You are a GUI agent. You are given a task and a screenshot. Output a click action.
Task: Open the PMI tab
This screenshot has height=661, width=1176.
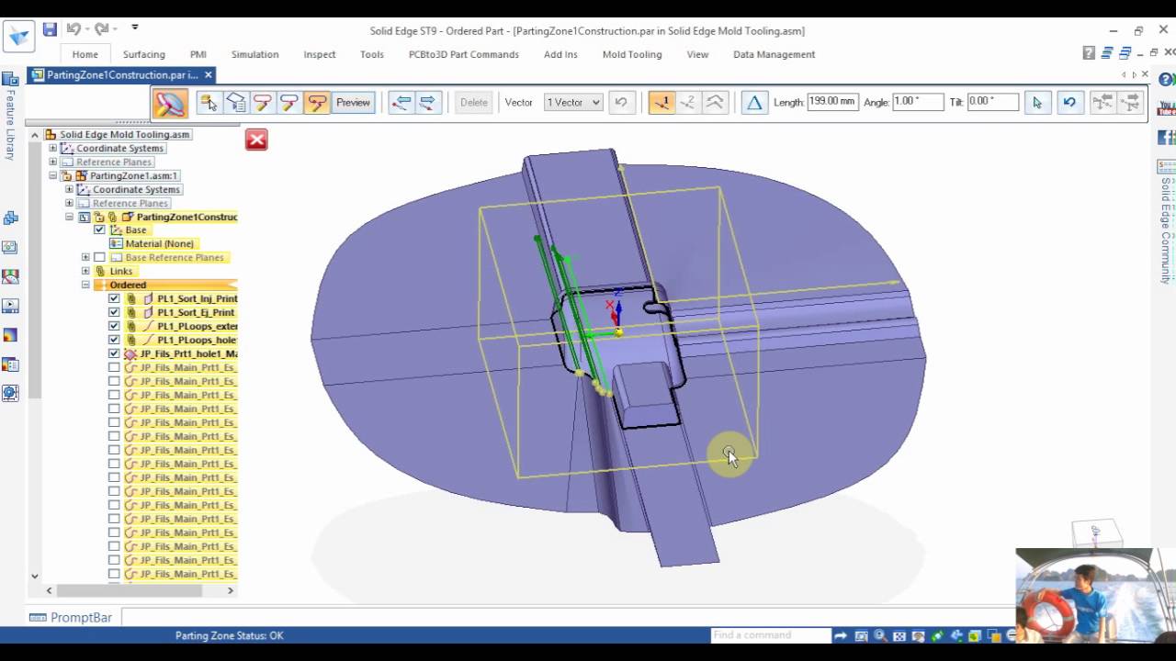(198, 54)
